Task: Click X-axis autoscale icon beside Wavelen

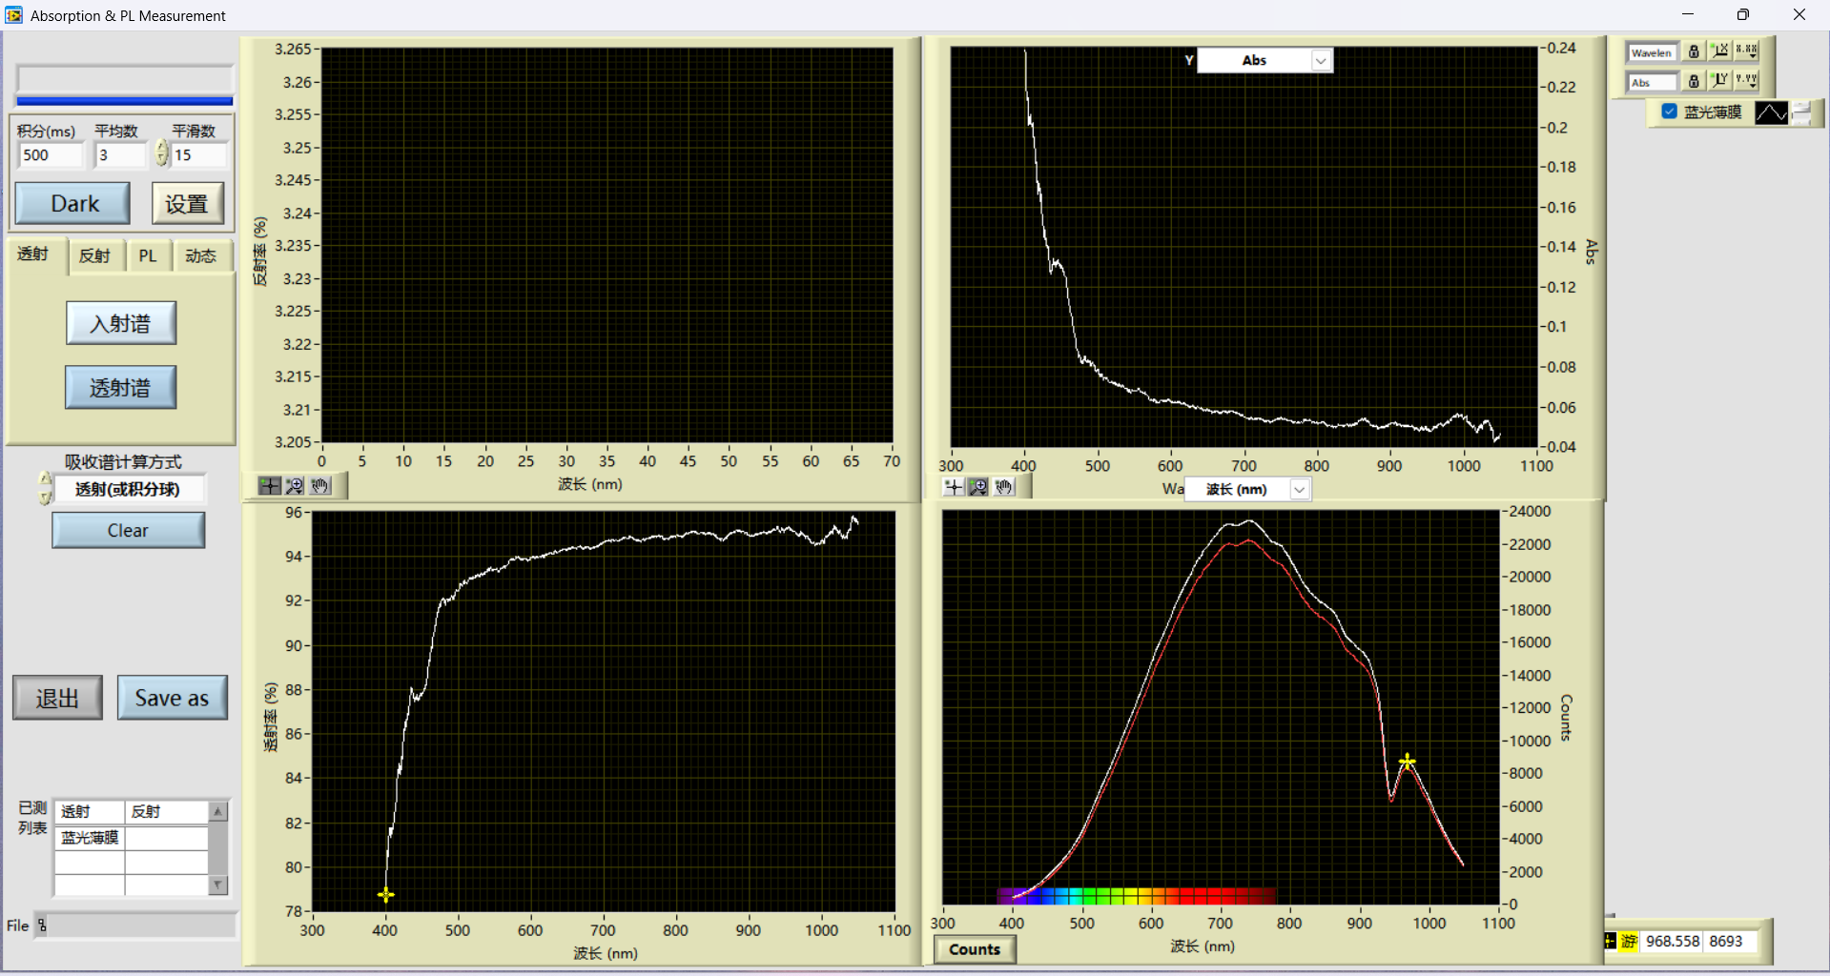Action: pos(1719,51)
